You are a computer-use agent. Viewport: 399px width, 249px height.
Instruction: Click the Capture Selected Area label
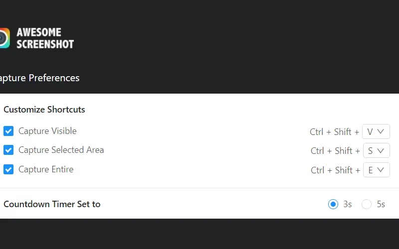(61, 150)
